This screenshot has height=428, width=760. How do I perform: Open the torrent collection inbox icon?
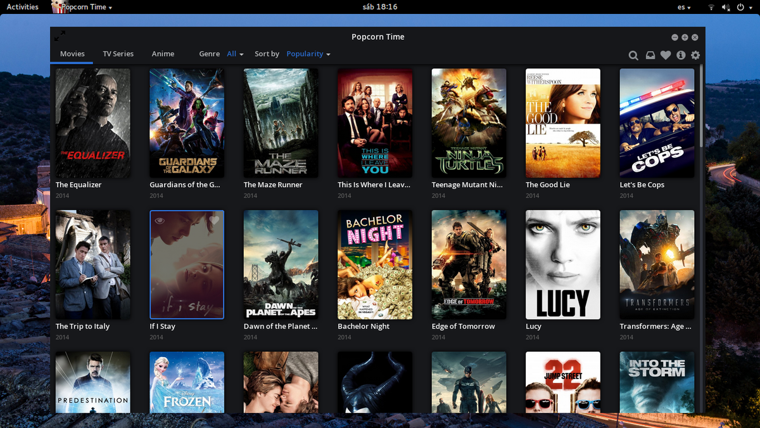[650, 55]
